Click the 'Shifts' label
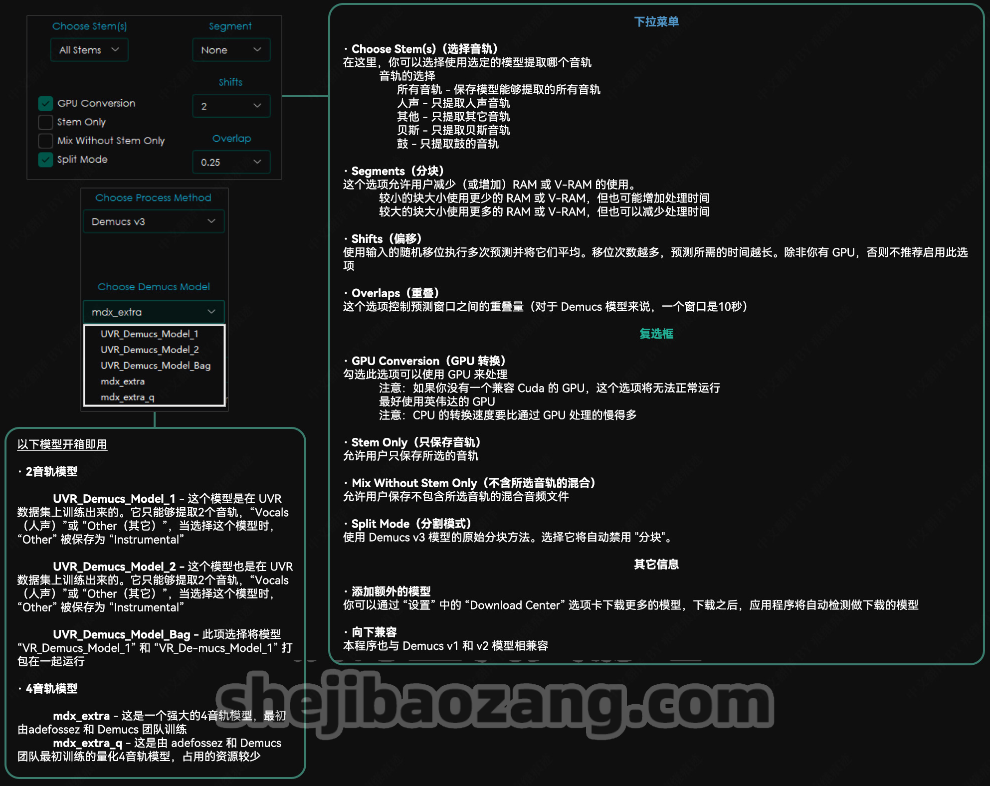 (230, 82)
